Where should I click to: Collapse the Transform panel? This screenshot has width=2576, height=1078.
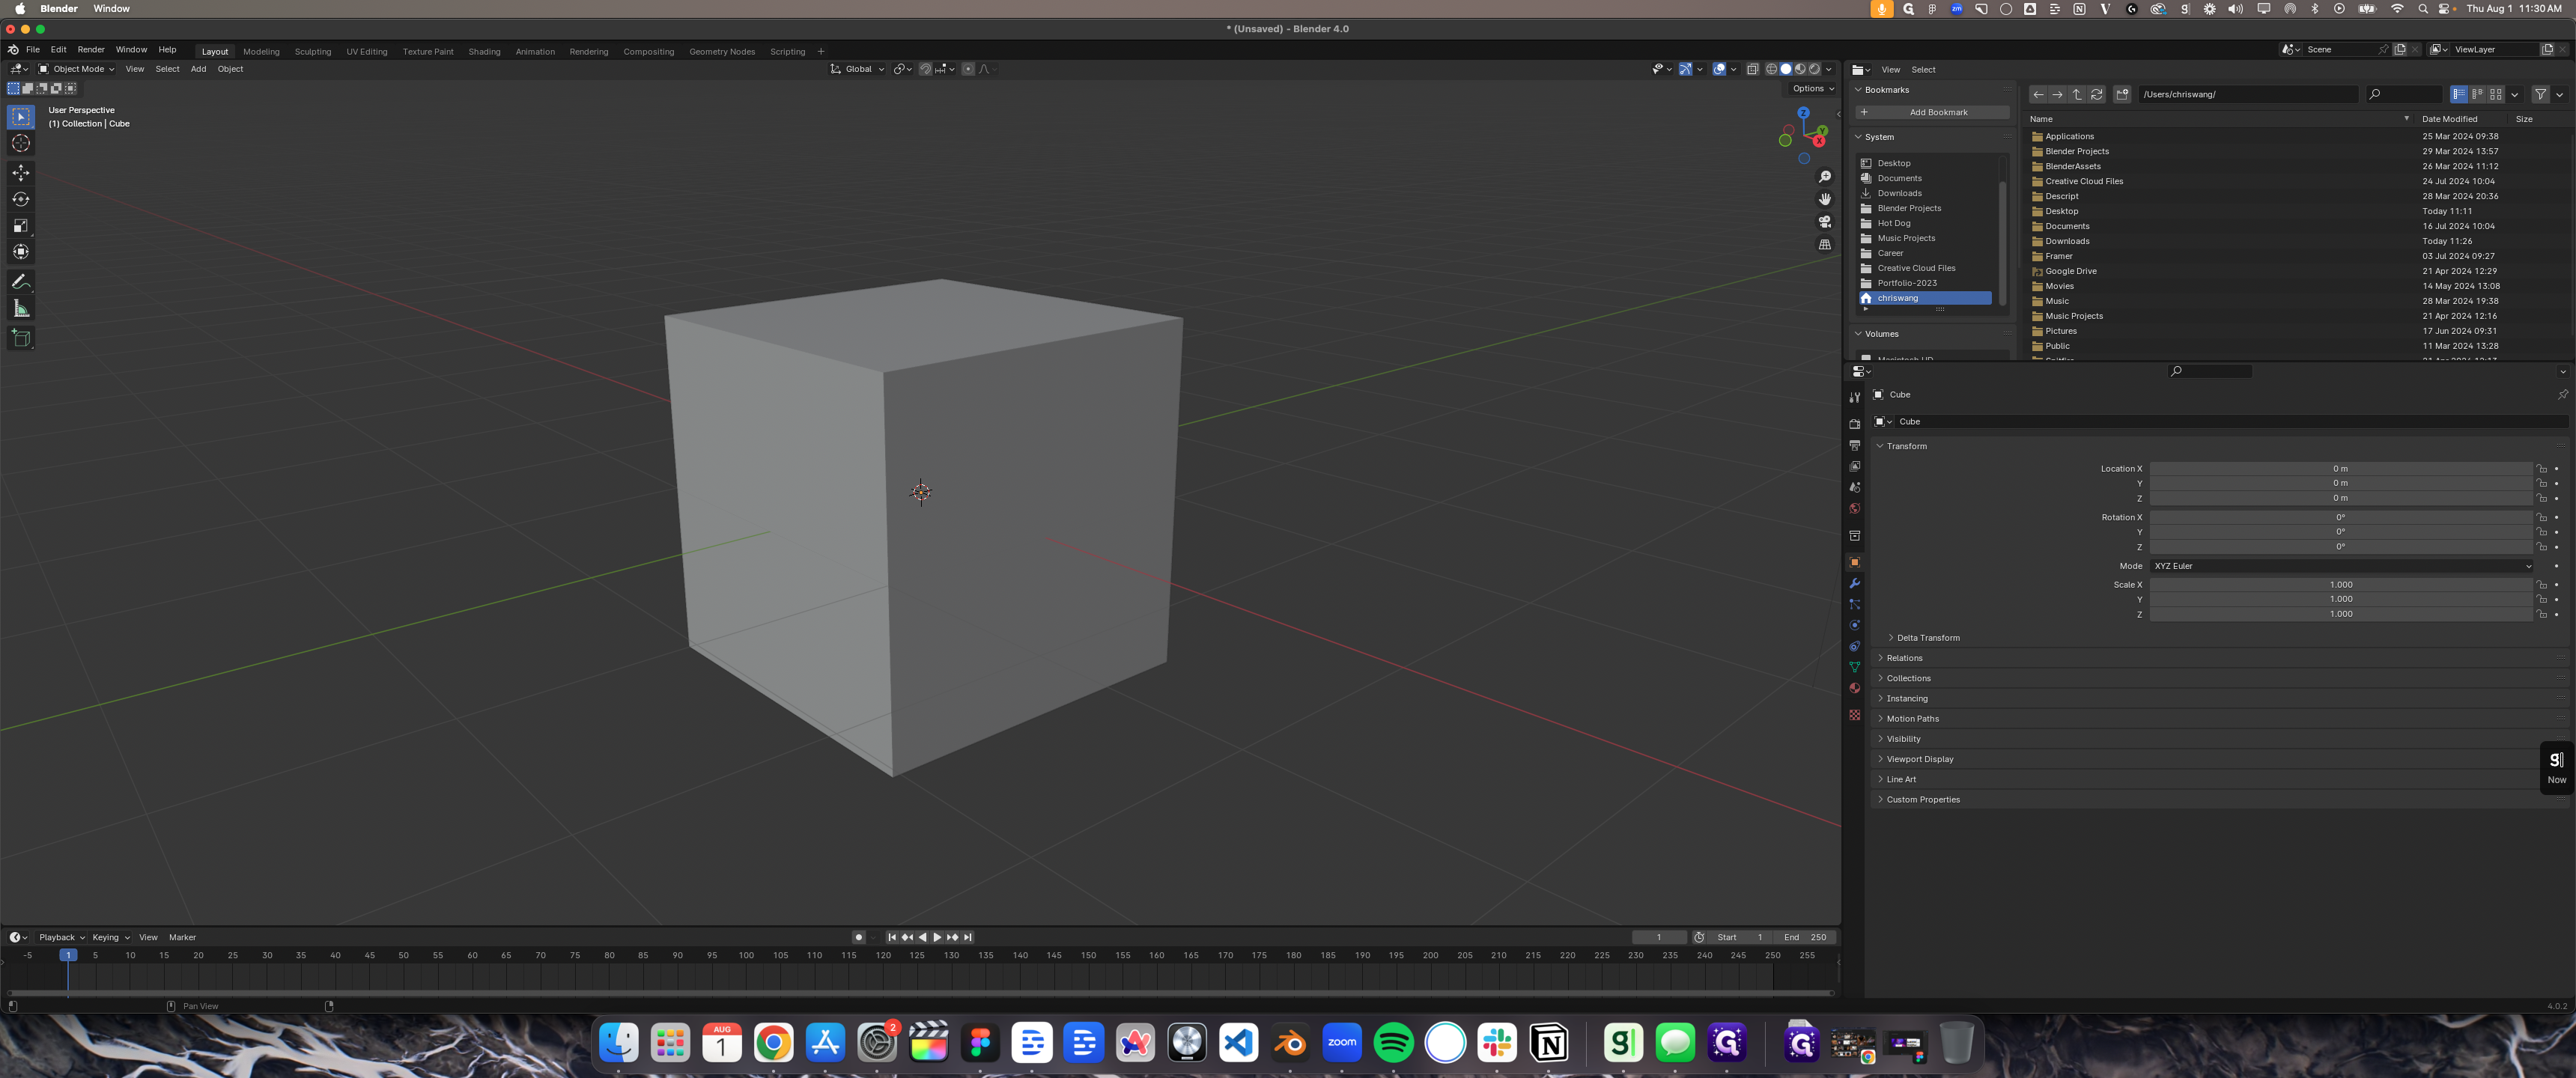1906,446
